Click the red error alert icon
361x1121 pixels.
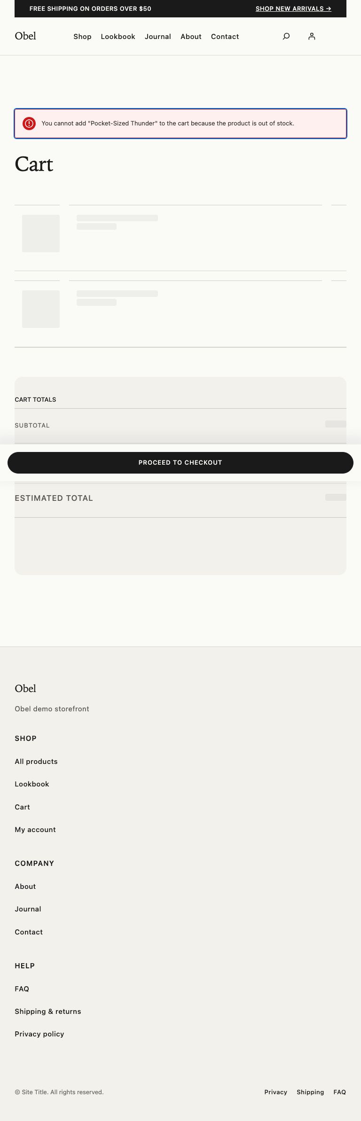click(x=29, y=124)
